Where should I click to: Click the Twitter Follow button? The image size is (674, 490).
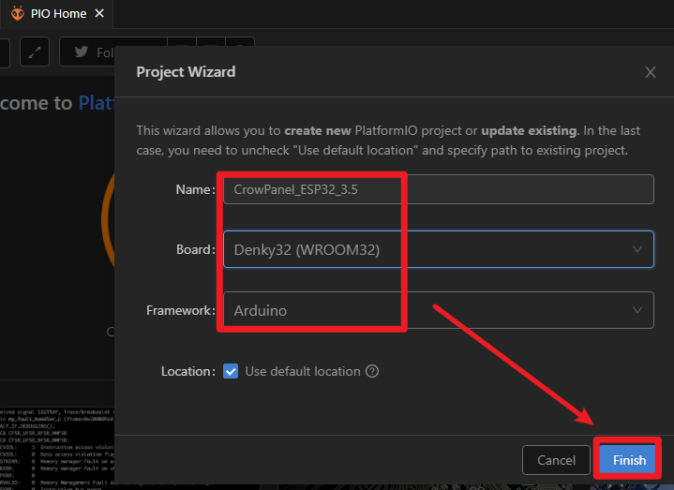[87, 52]
